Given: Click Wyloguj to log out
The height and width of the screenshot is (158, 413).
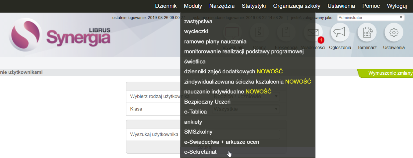Looking at the screenshot, I should click(x=397, y=6).
